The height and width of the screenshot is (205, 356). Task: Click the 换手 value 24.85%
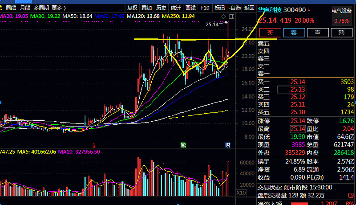coord(295,162)
